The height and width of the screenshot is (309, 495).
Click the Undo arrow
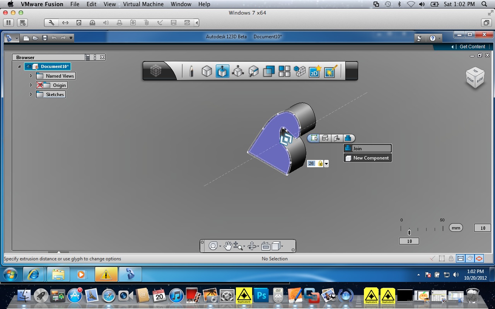coord(54,38)
